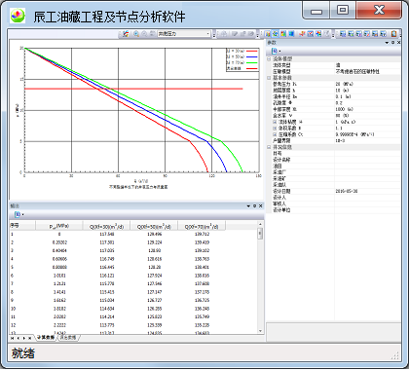Pin the parameters panel with auto-hide icon
The height and width of the screenshot is (370, 409).
point(392,43)
